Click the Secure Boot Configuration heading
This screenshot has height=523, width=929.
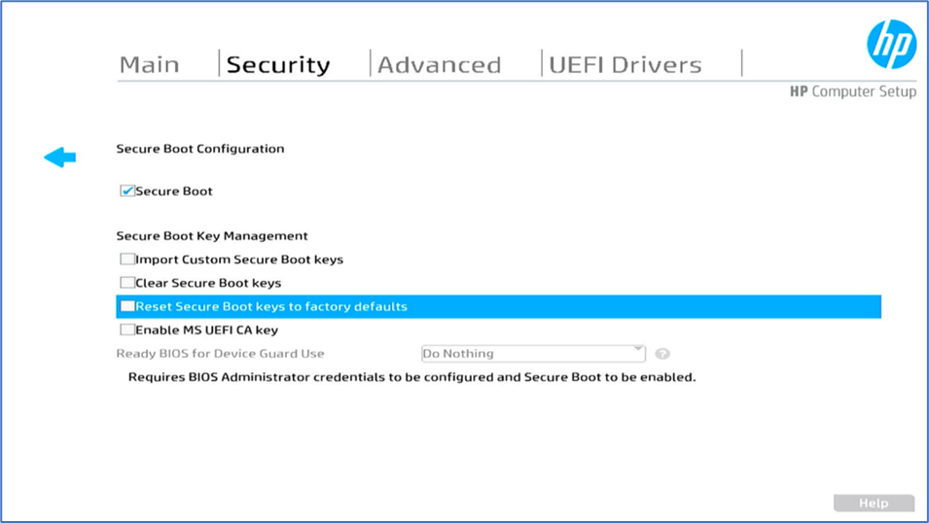(200, 149)
